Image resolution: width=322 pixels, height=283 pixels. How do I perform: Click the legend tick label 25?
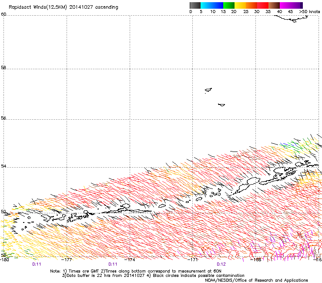tap(246, 11)
